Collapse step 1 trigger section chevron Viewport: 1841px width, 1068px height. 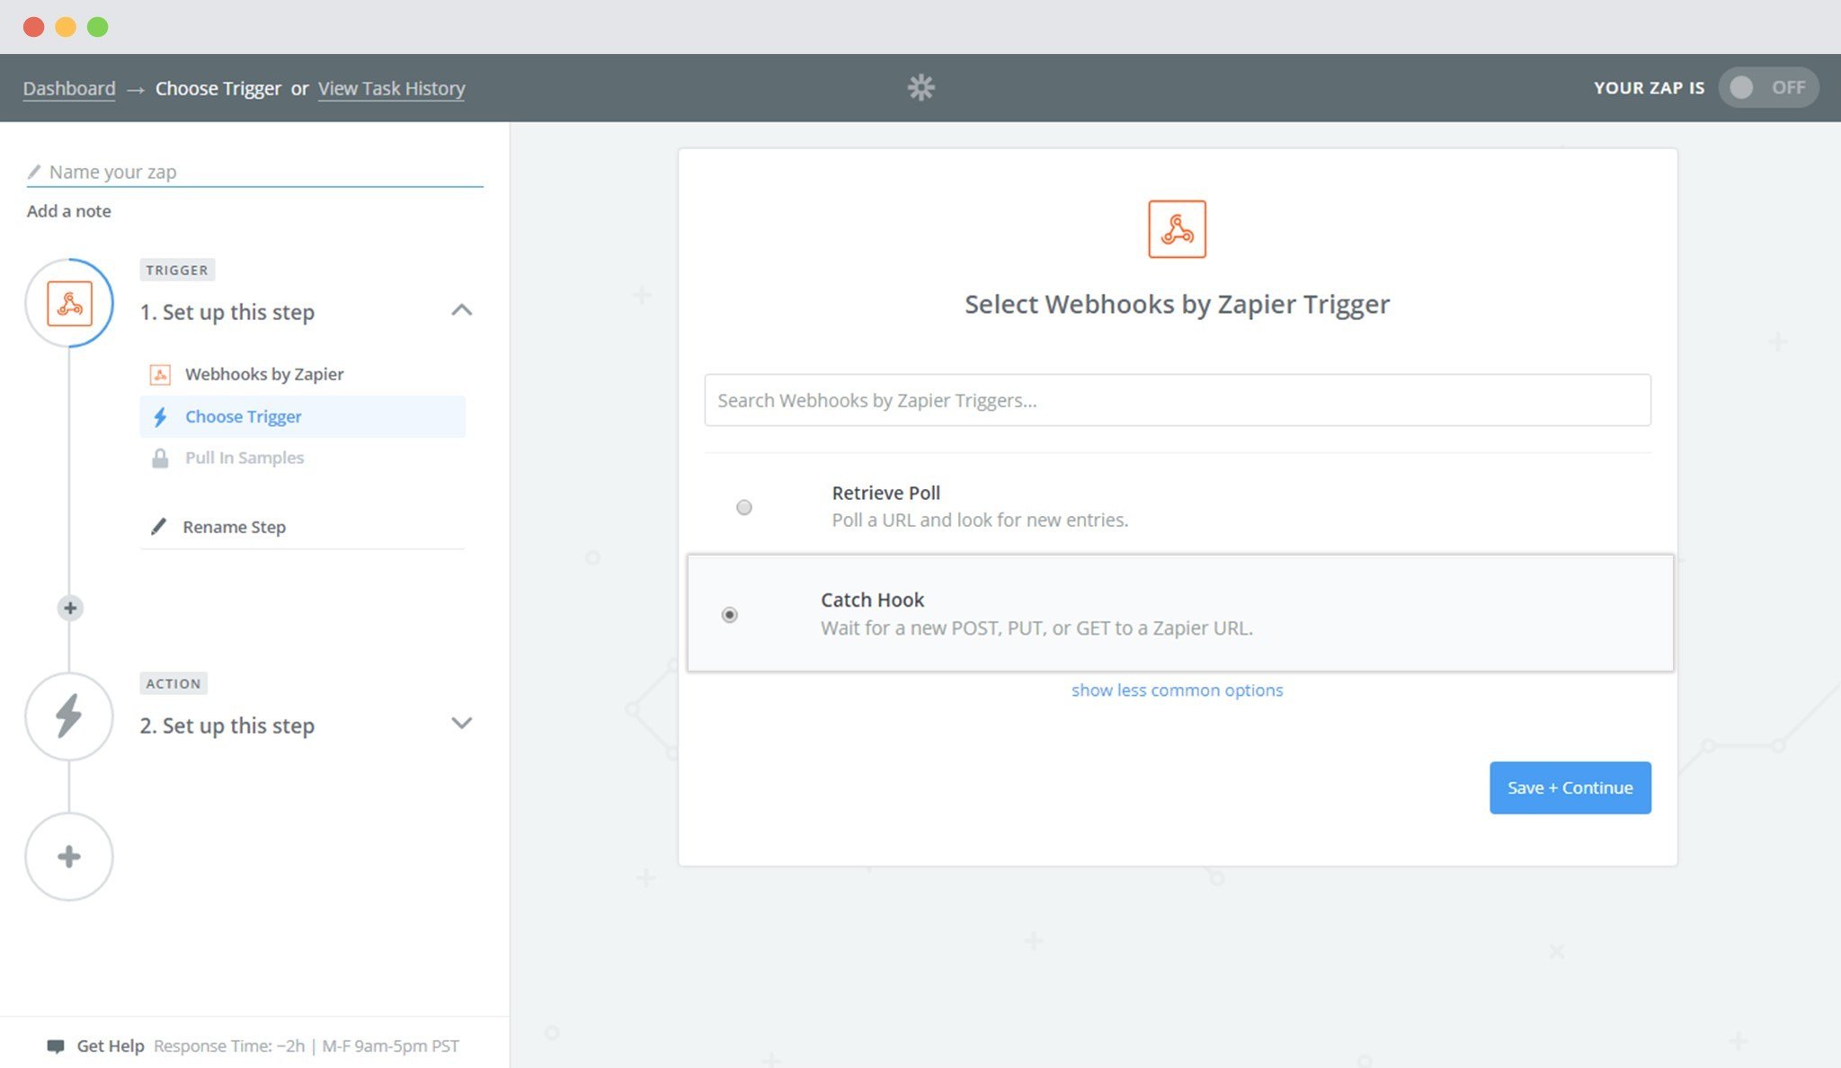point(461,310)
